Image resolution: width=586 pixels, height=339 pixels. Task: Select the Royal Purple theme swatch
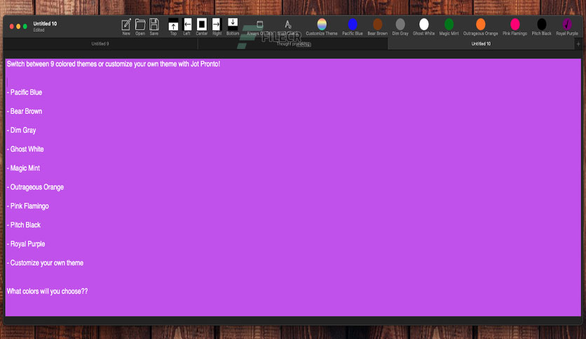point(566,25)
